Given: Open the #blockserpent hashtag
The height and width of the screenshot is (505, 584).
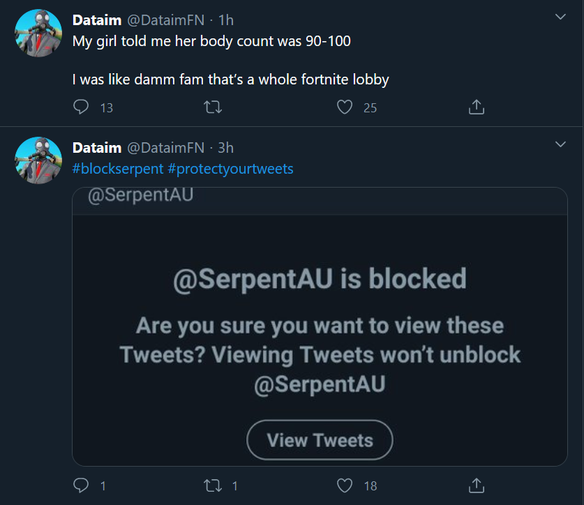Looking at the screenshot, I should click(119, 168).
